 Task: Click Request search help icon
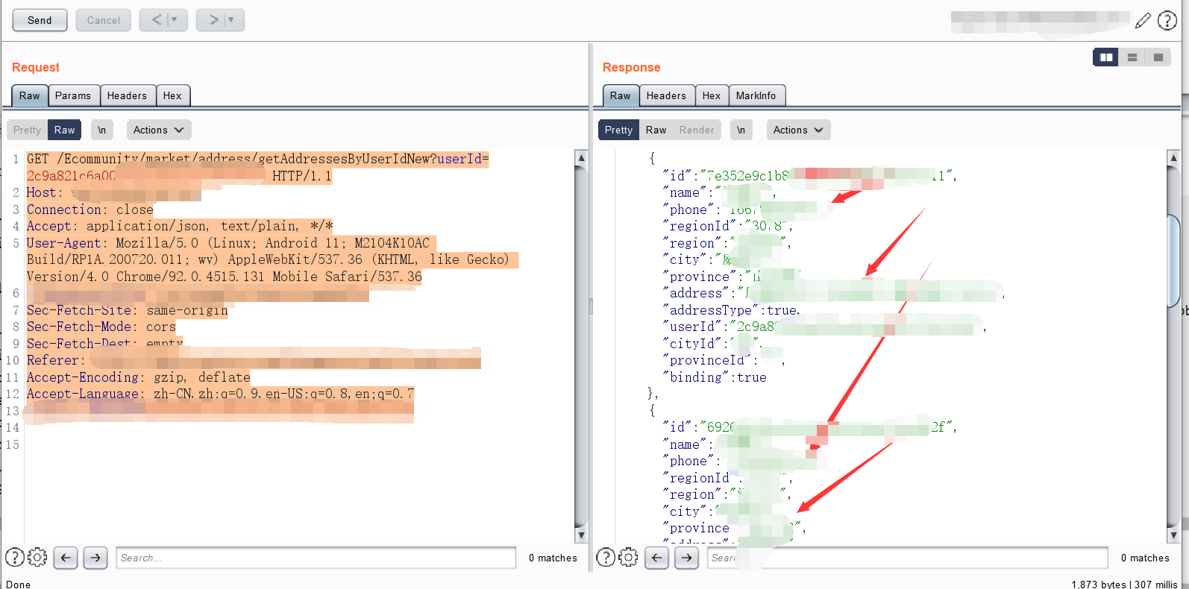point(15,557)
